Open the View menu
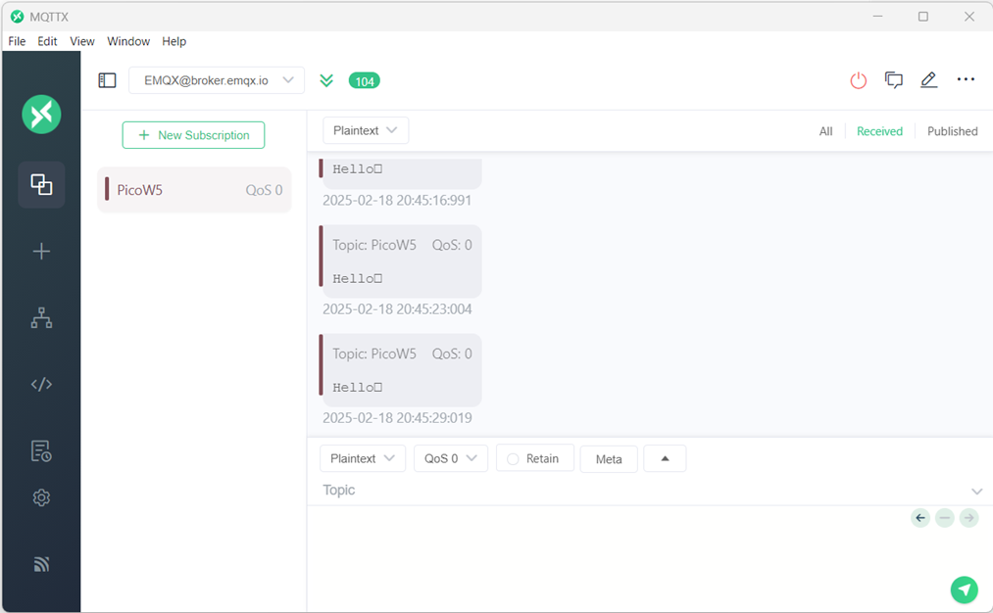The image size is (993, 613). pyautogui.click(x=82, y=41)
